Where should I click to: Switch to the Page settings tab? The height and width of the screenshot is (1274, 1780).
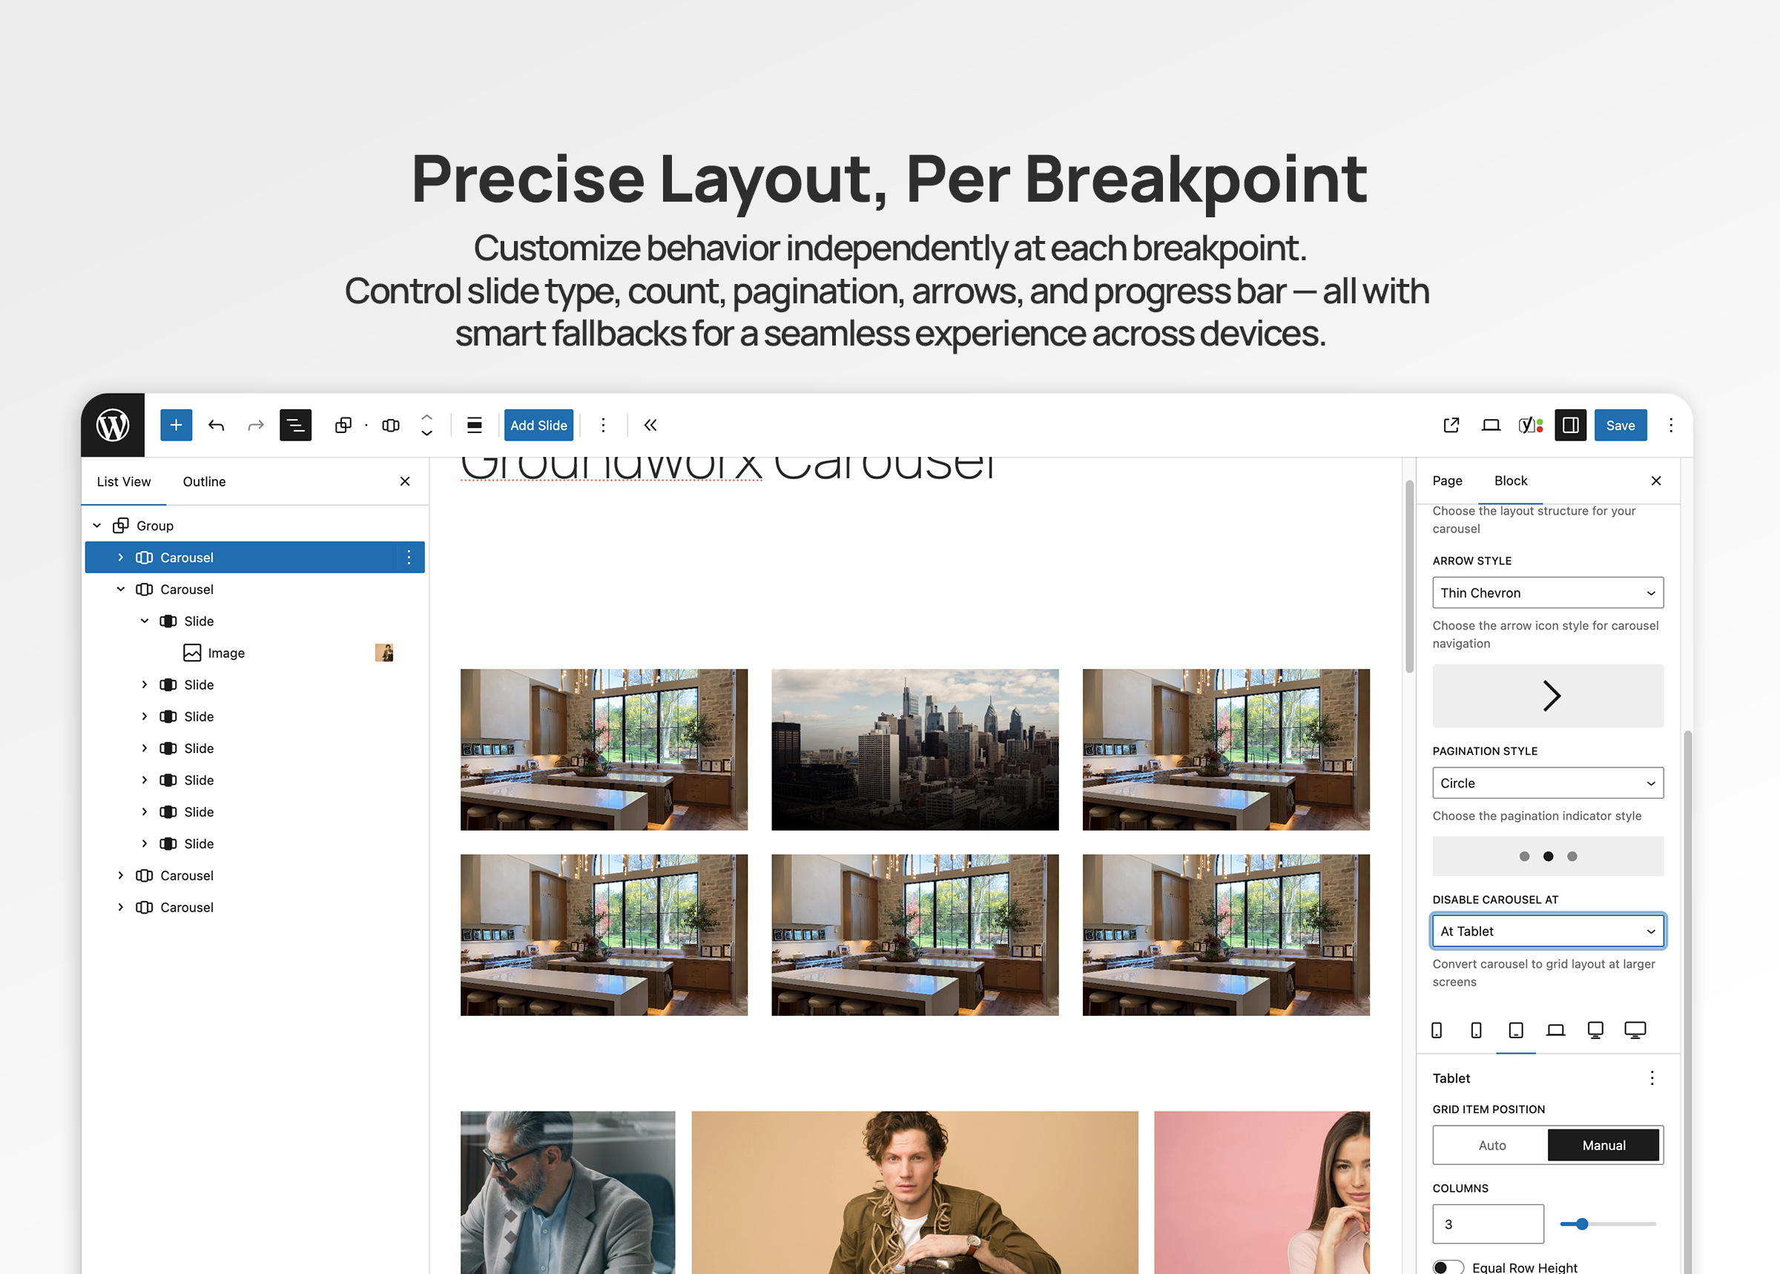1446,481
